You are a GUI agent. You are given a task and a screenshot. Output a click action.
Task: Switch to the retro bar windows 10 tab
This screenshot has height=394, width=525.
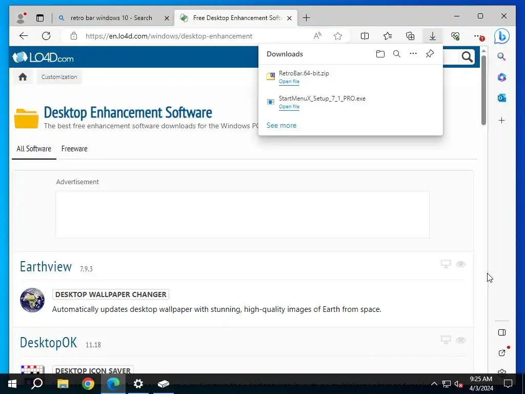click(x=111, y=18)
